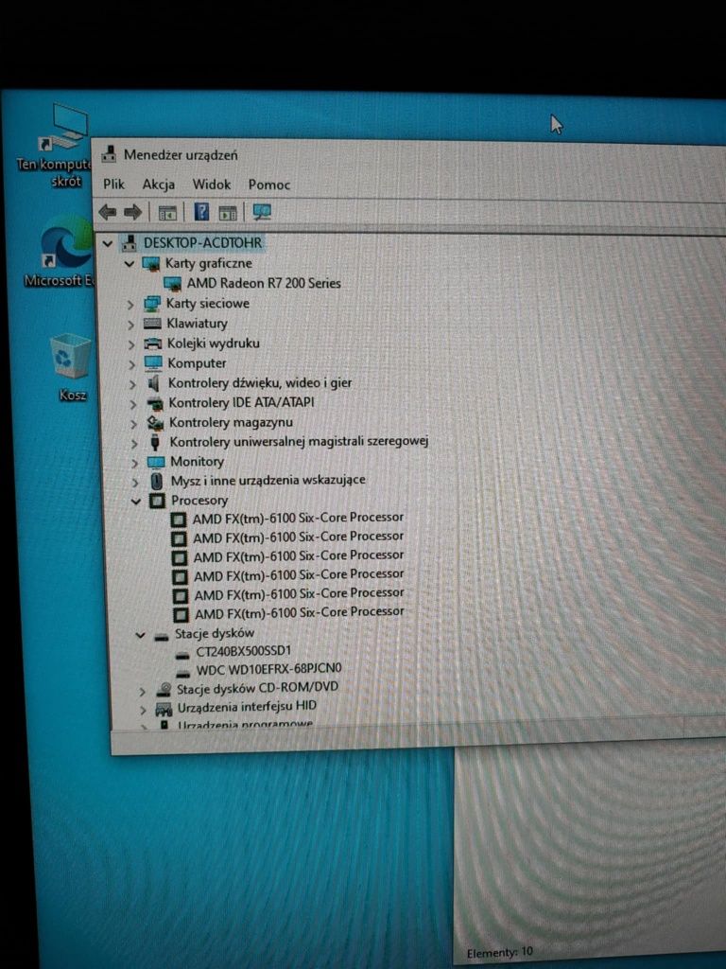Viewport: 726px width, 969px height.
Task: Select the Kontrolery dźwięku, wideo i gier row
Action: tap(260, 383)
